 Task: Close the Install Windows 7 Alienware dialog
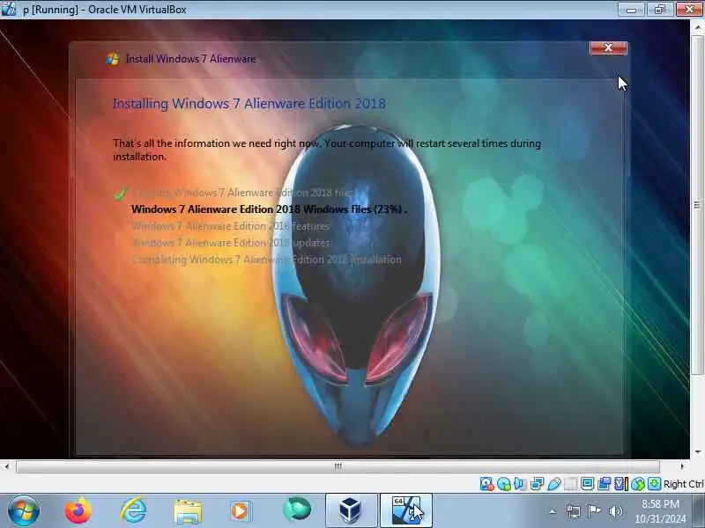[x=608, y=48]
